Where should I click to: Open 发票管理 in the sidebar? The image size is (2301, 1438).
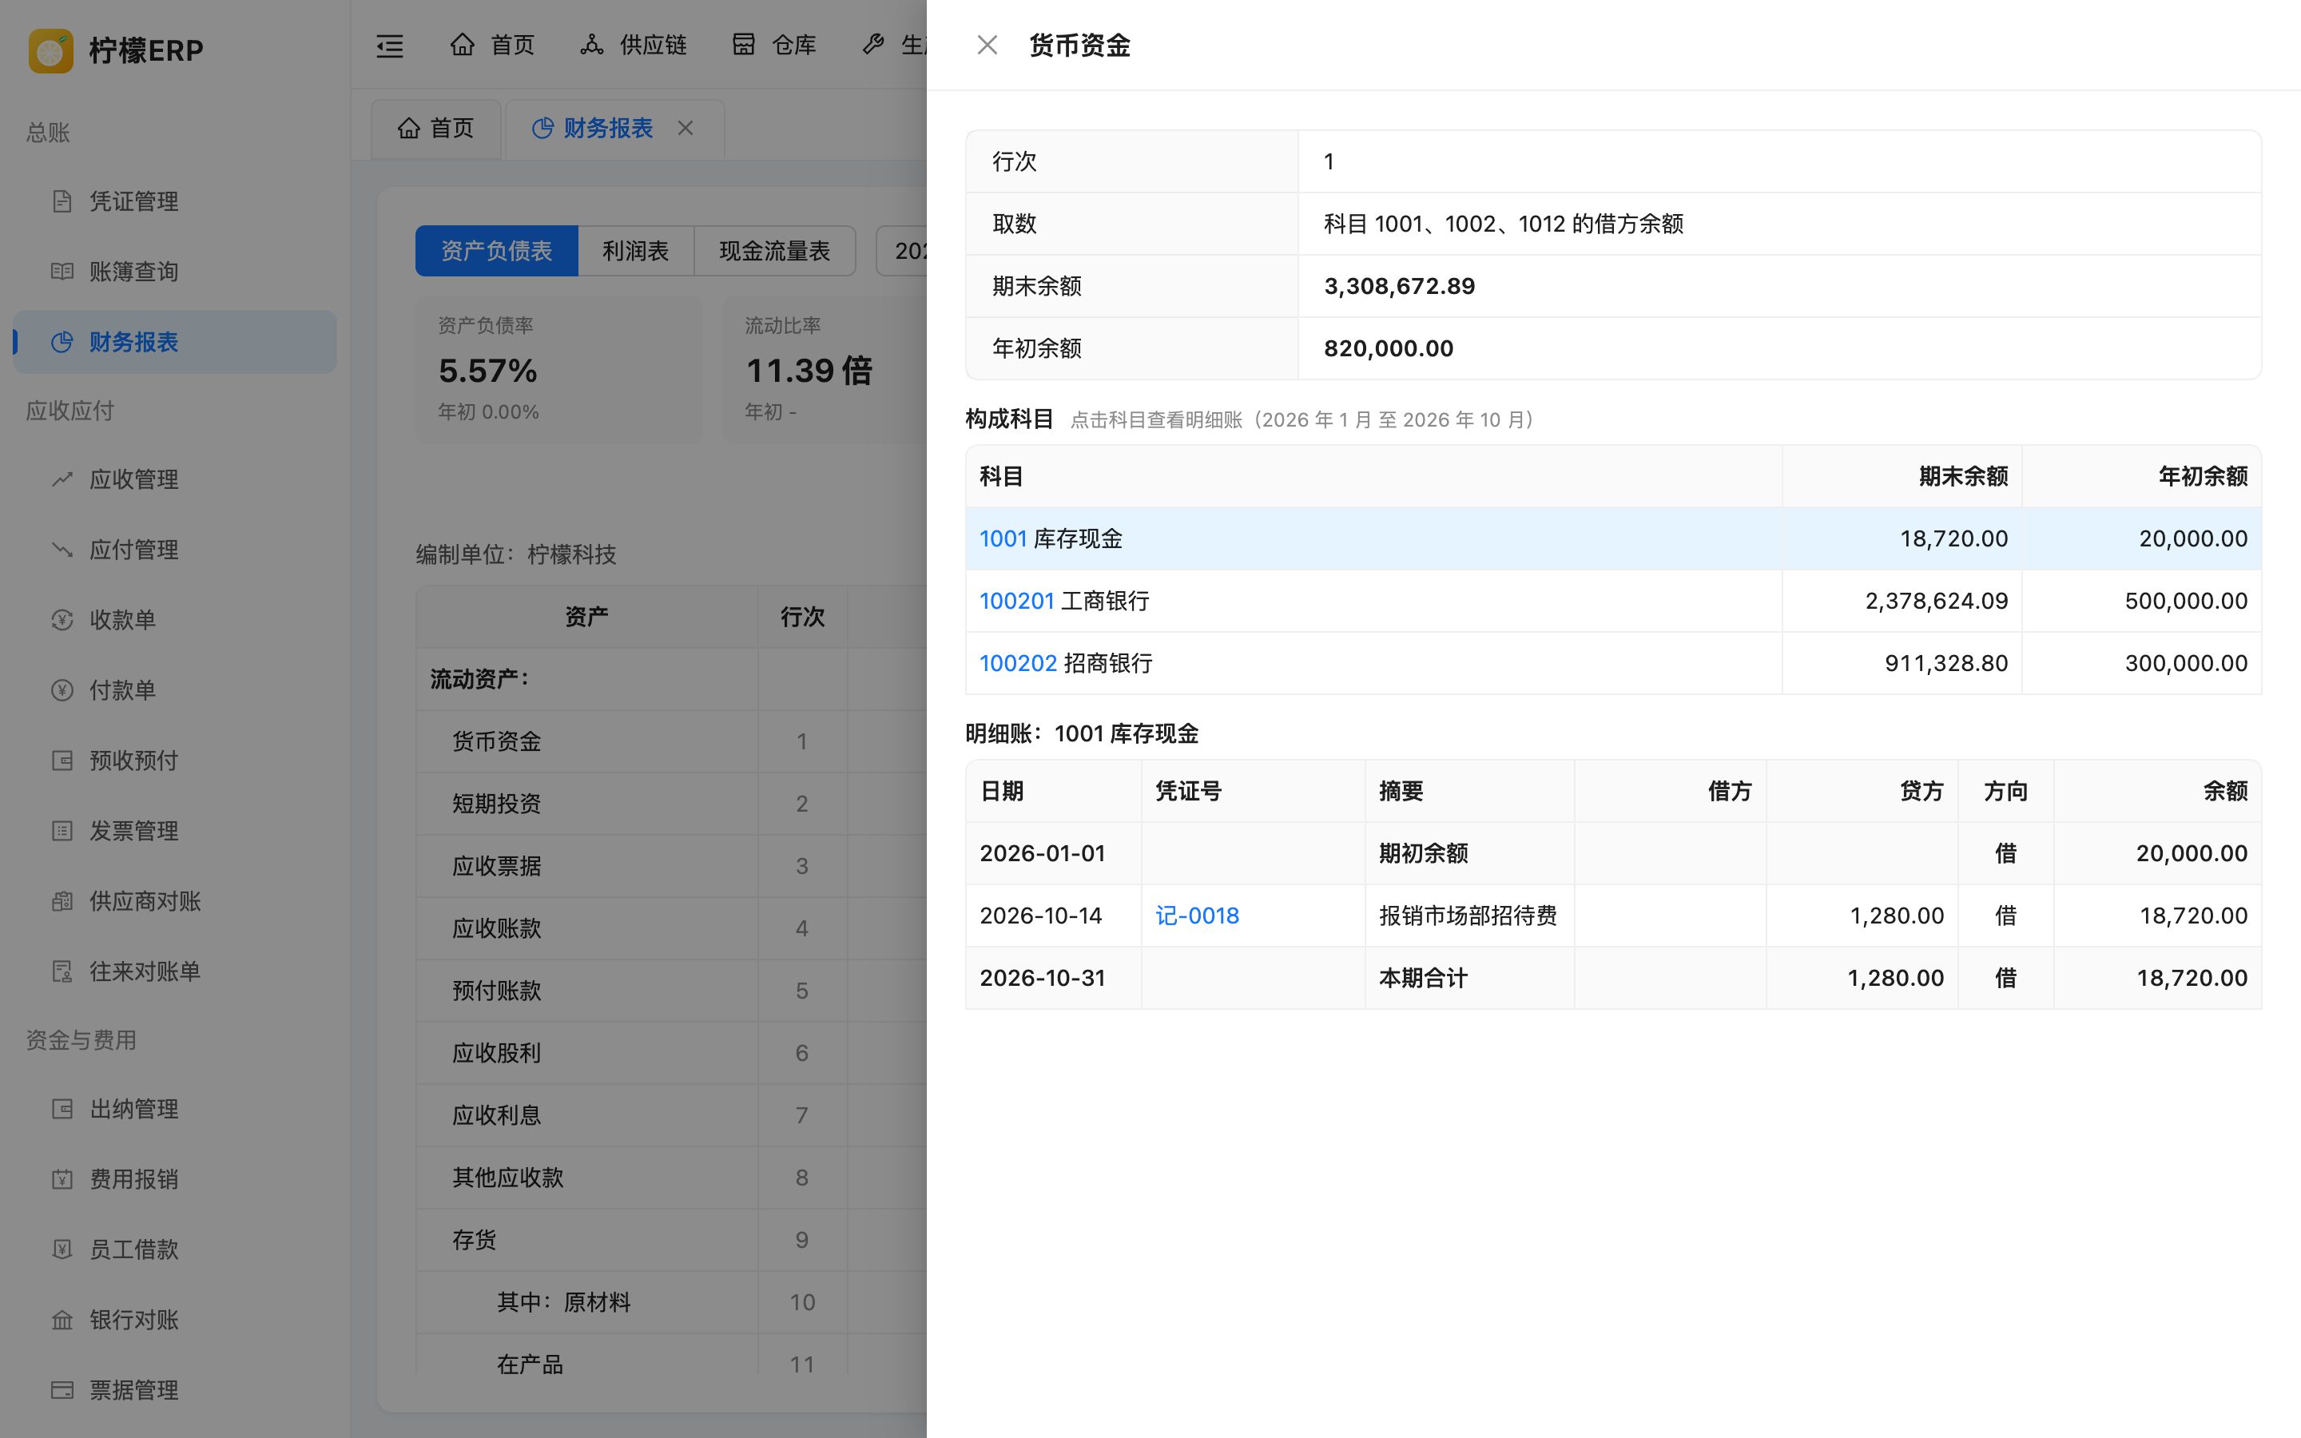pos(175,831)
